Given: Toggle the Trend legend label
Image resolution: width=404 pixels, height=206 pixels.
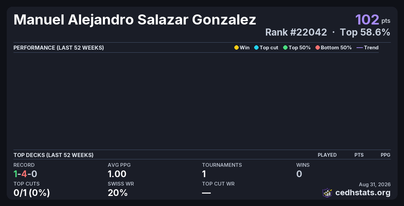Looking at the screenshot, I should pos(371,48).
